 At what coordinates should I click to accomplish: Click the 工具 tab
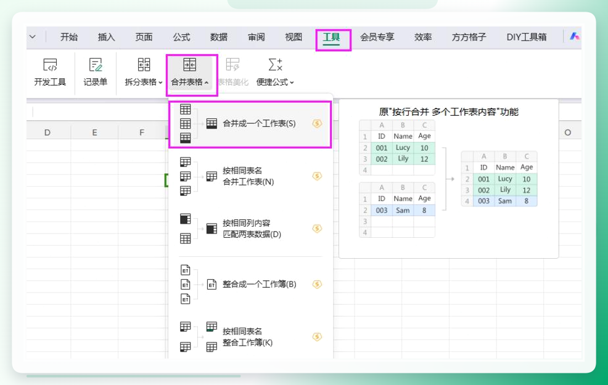tap(332, 37)
